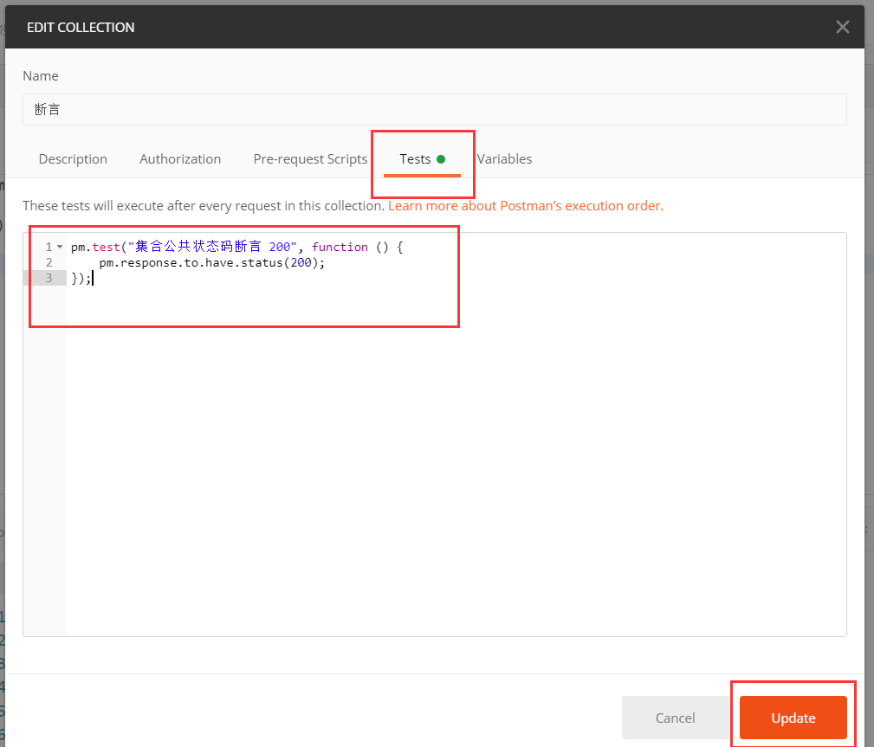This screenshot has width=874, height=747.
Task: Click the Name field label
Action: pos(41,76)
